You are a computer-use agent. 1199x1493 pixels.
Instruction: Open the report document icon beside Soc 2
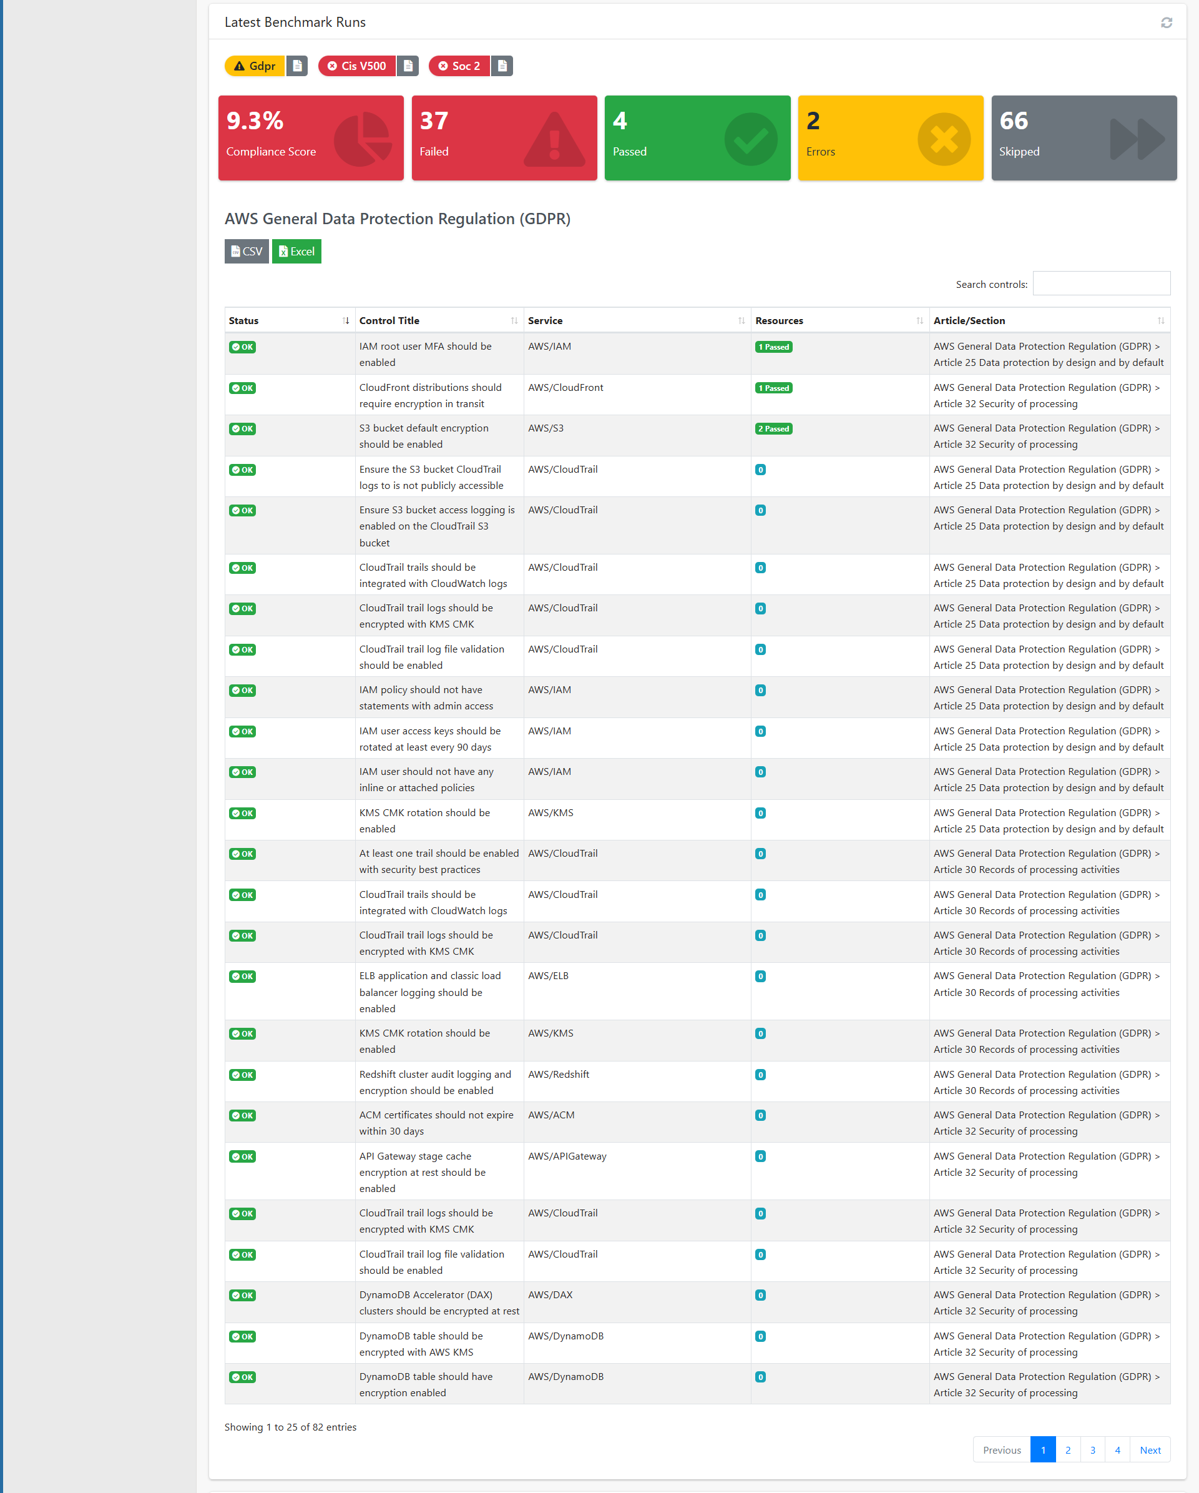click(x=502, y=66)
